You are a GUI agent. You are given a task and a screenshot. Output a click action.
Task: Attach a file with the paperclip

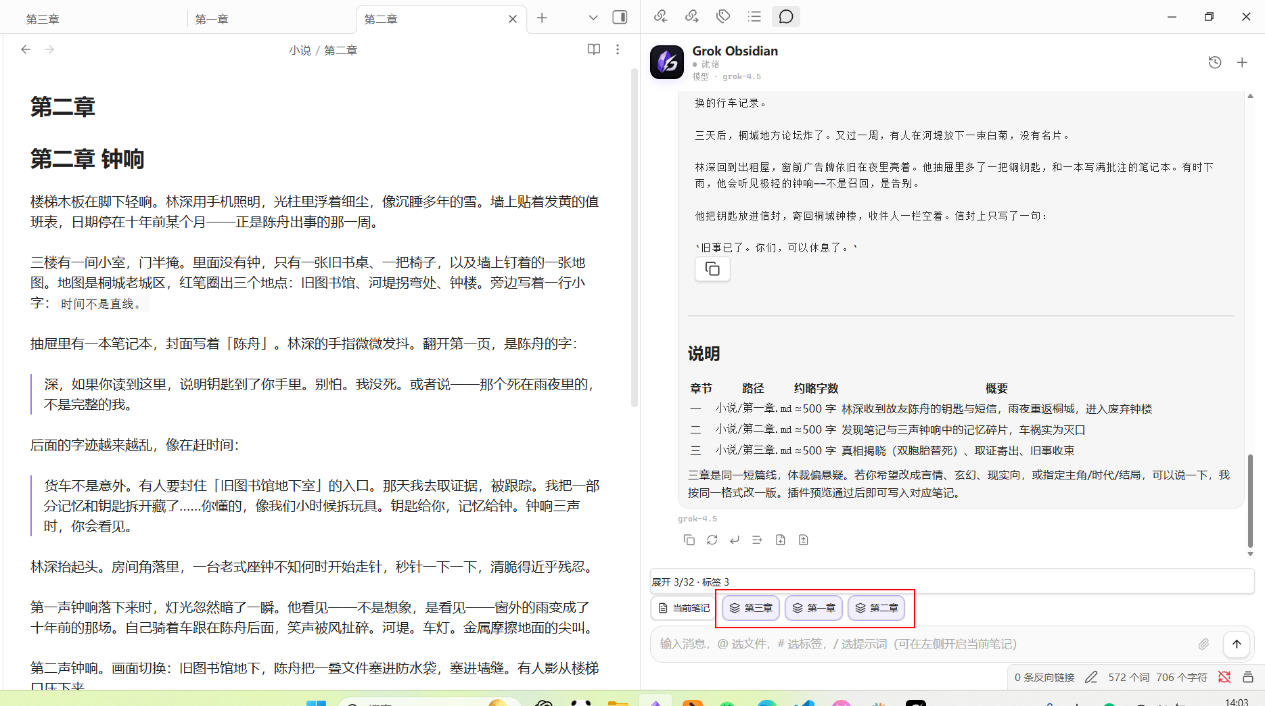coord(1203,644)
